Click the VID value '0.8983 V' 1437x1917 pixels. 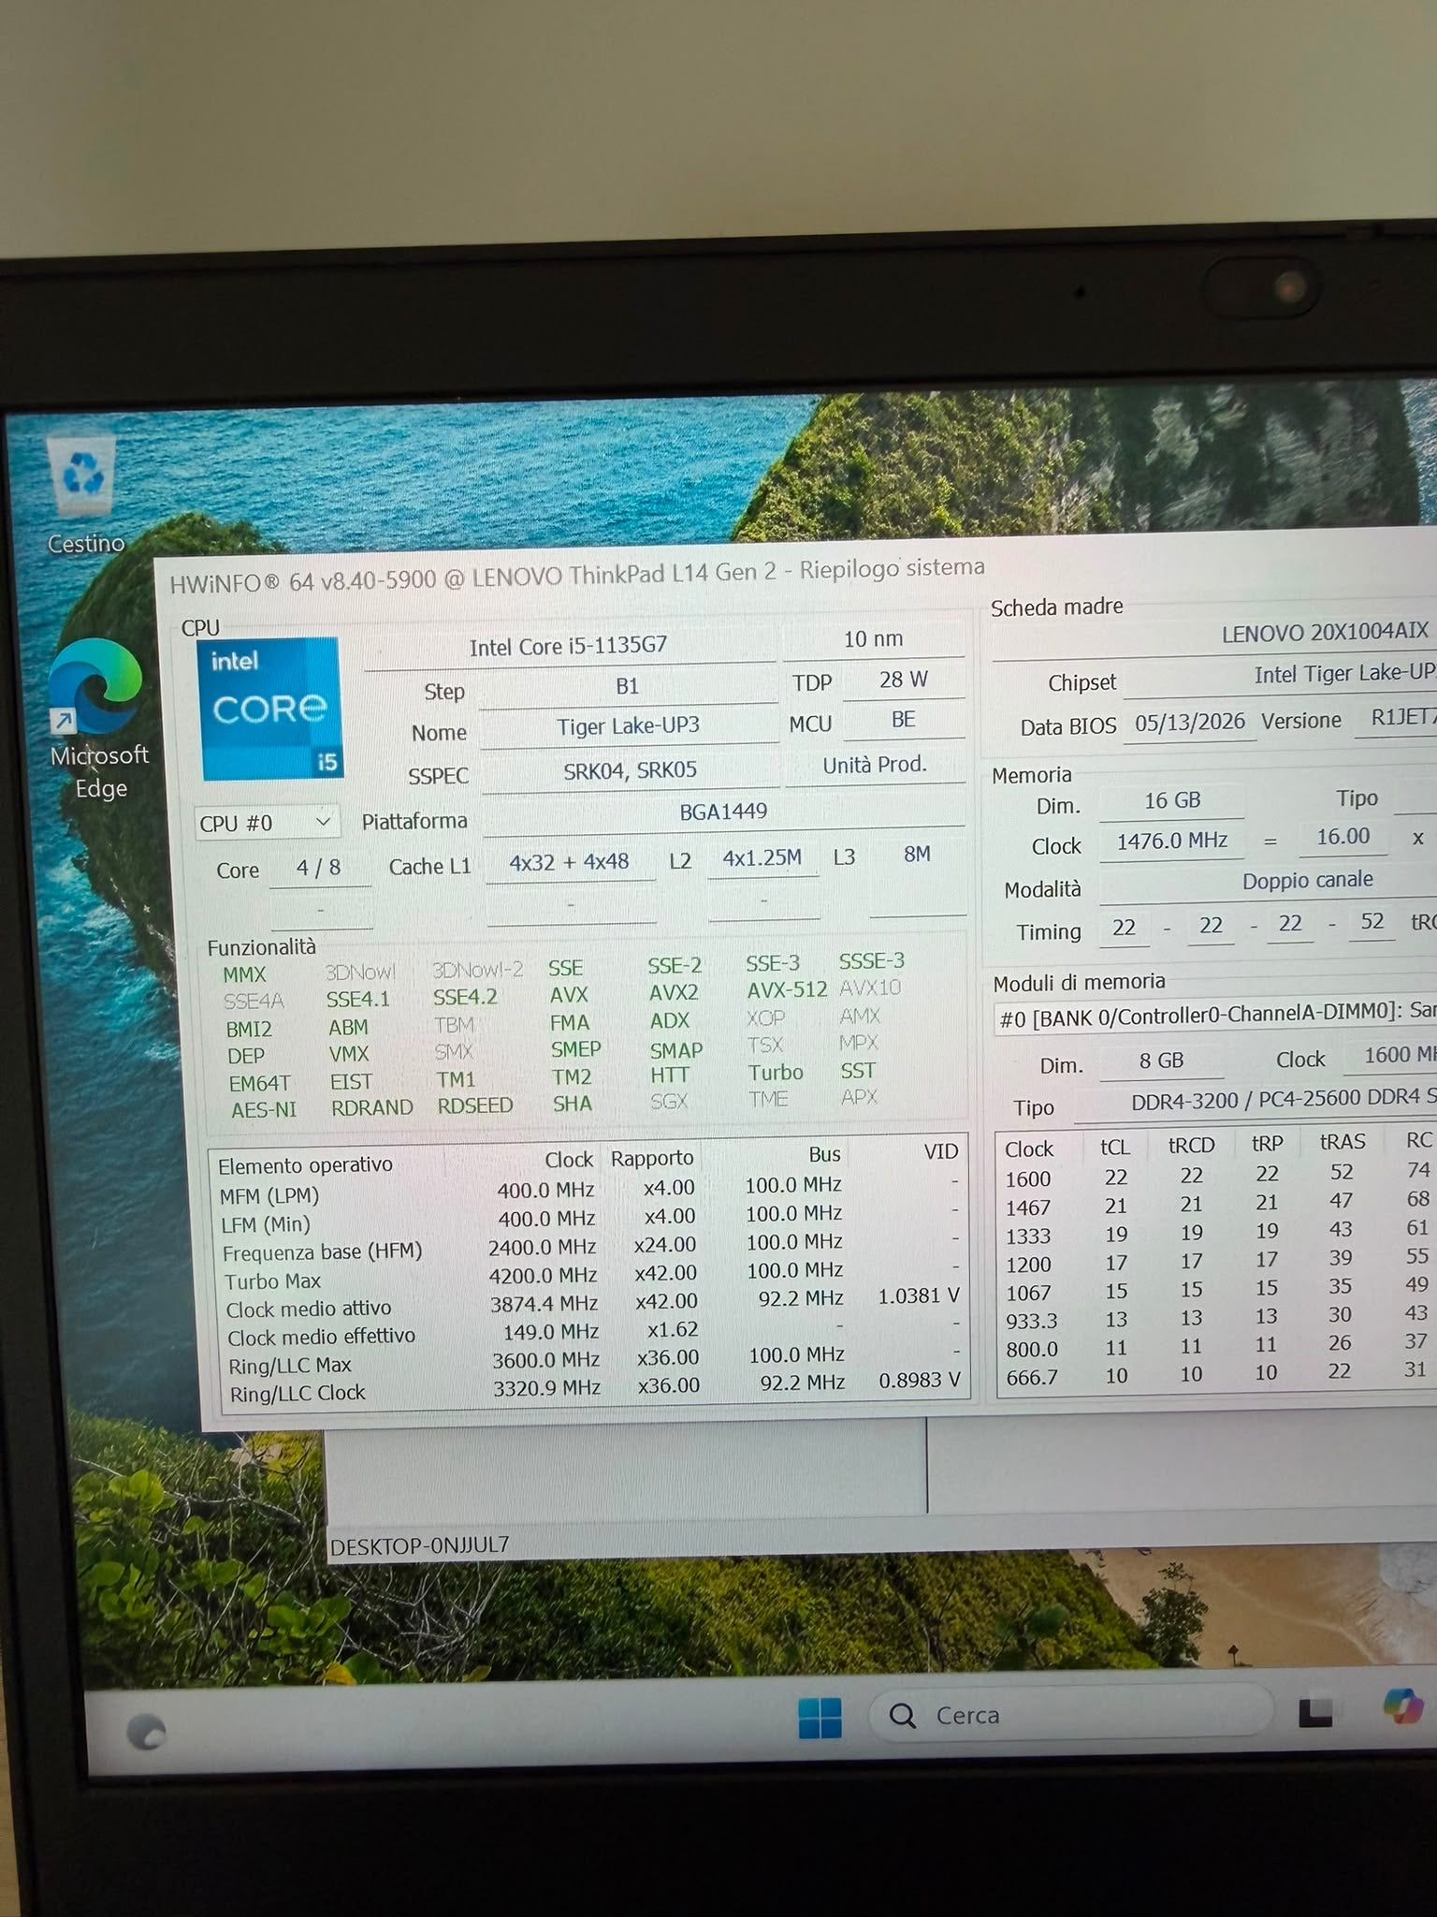pyautogui.click(x=920, y=1381)
